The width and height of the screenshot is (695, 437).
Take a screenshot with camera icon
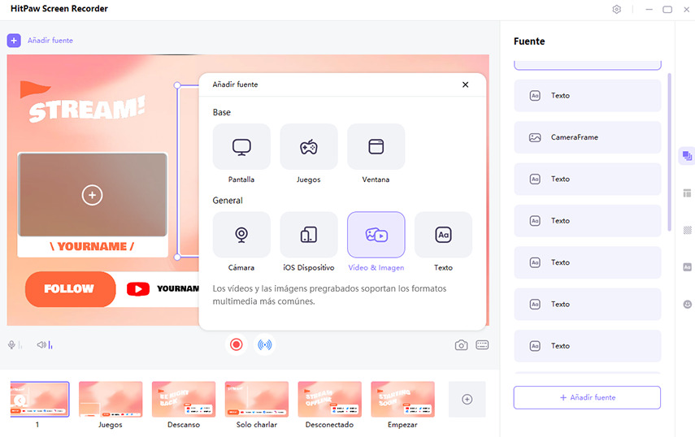(x=461, y=345)
